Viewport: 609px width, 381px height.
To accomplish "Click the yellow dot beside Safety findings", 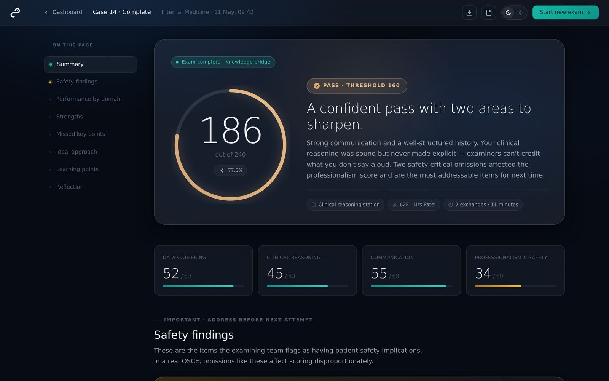I will pos(50,82).
